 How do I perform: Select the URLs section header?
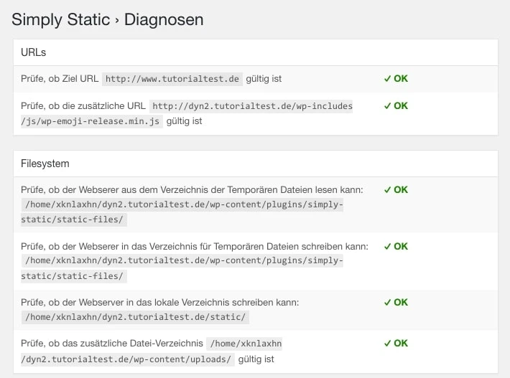point(34,52)
